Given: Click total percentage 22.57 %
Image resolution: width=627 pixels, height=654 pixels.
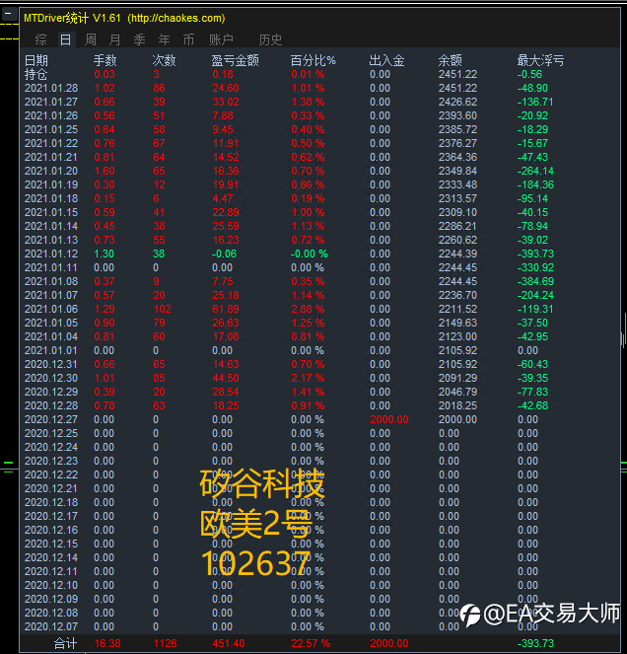Looking at the screenshot, I should (x=311, y=643).
